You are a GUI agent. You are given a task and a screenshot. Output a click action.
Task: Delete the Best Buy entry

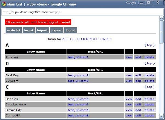[149, 75]
